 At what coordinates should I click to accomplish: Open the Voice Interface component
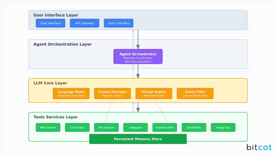pos(118,23)
